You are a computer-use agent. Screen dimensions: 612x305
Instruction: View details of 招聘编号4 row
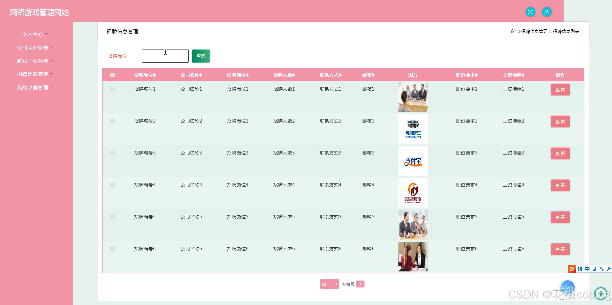(x=560, y=185)
